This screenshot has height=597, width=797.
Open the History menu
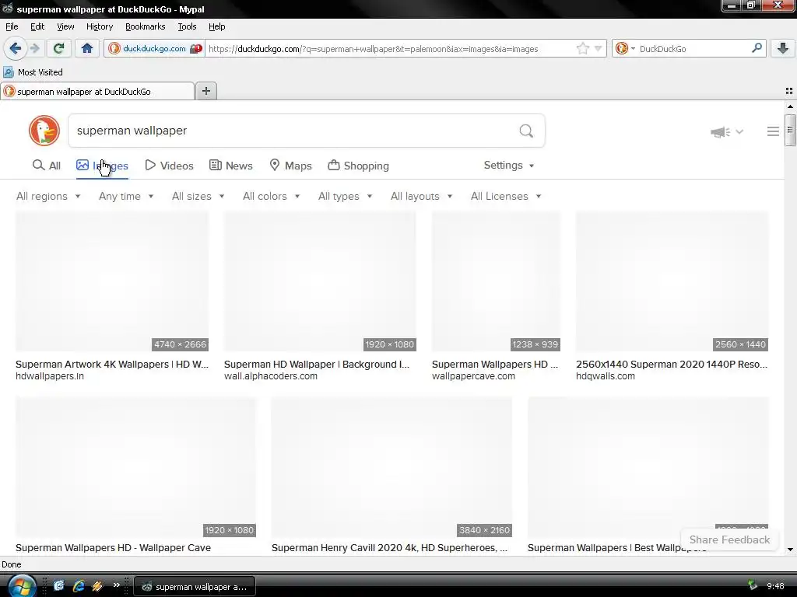(x=100, y=26)
